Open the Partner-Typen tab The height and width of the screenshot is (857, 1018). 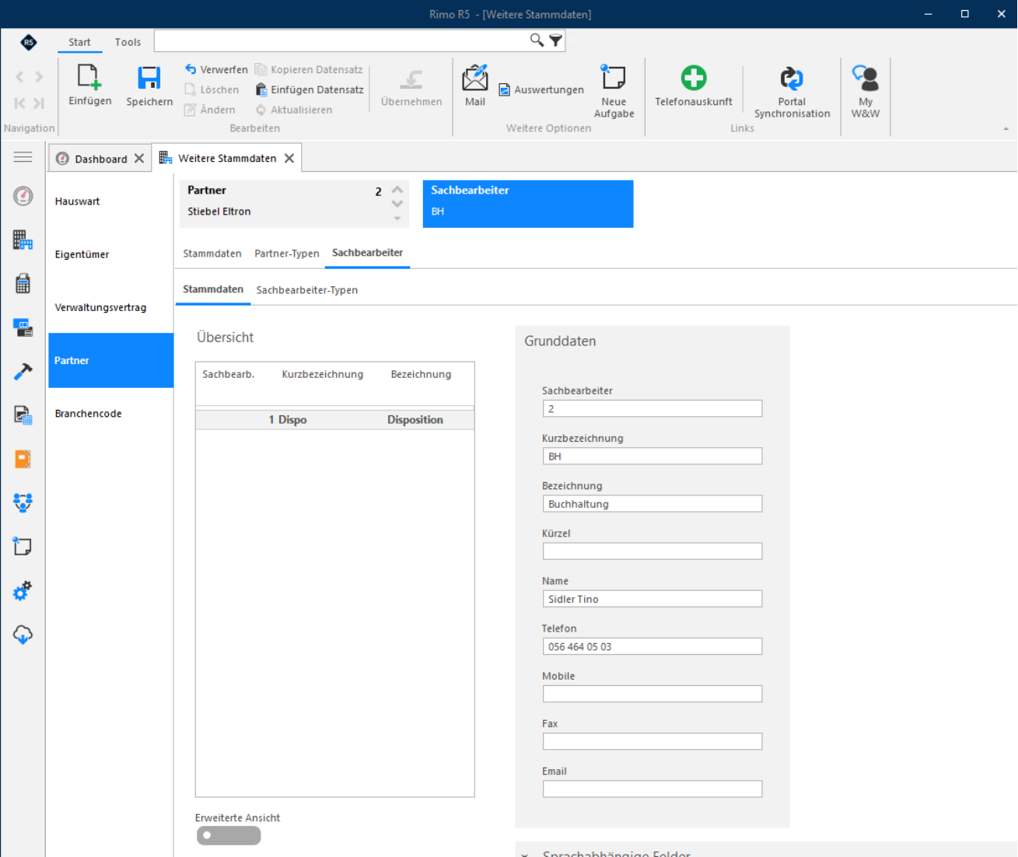click(x=287, y=254)
